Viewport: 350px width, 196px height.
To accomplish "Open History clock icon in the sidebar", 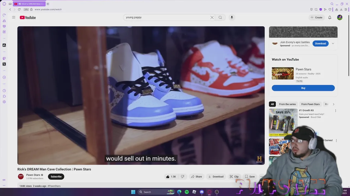I will point(4,91).
